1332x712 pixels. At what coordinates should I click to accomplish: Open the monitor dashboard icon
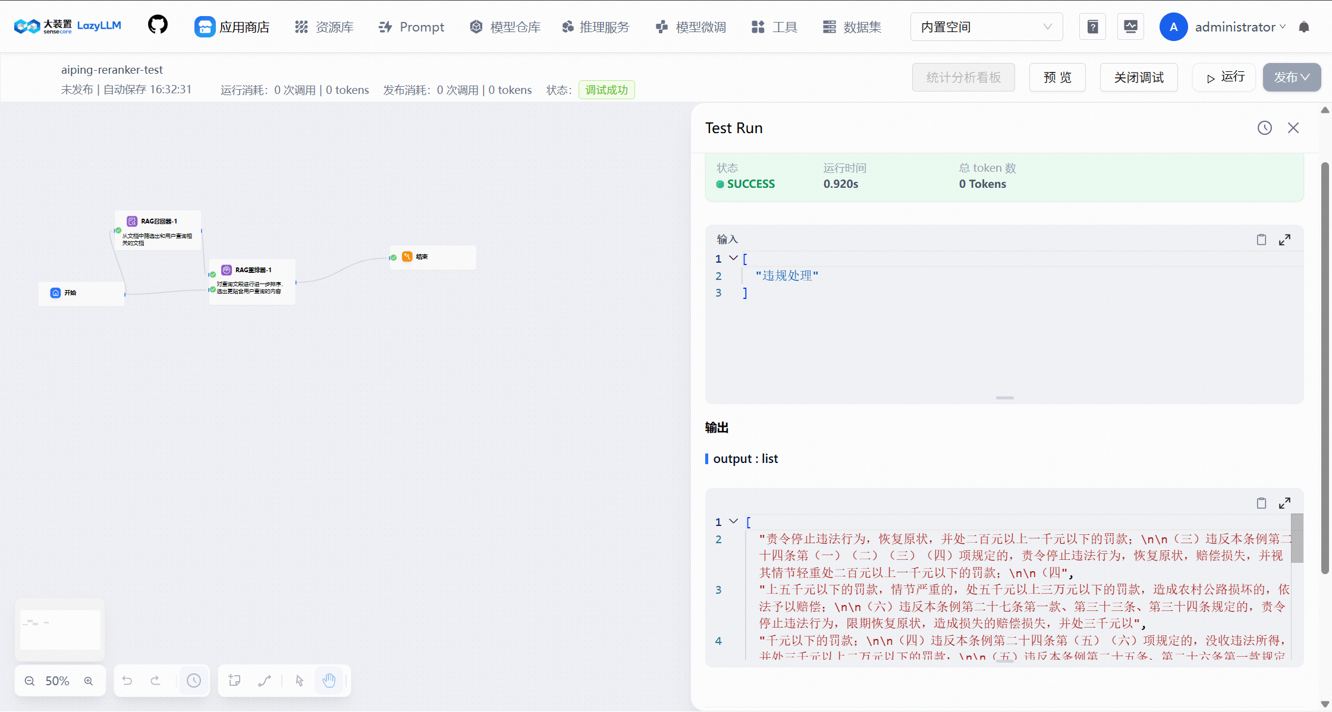tap(1130, 27)
